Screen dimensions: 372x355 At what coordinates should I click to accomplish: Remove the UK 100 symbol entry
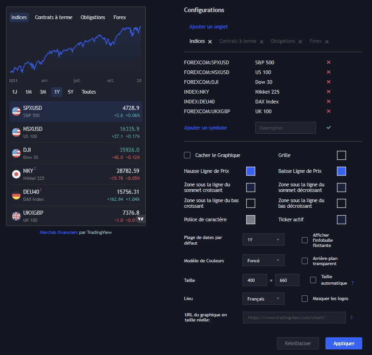pyautogui.click(x=328, y=111)
